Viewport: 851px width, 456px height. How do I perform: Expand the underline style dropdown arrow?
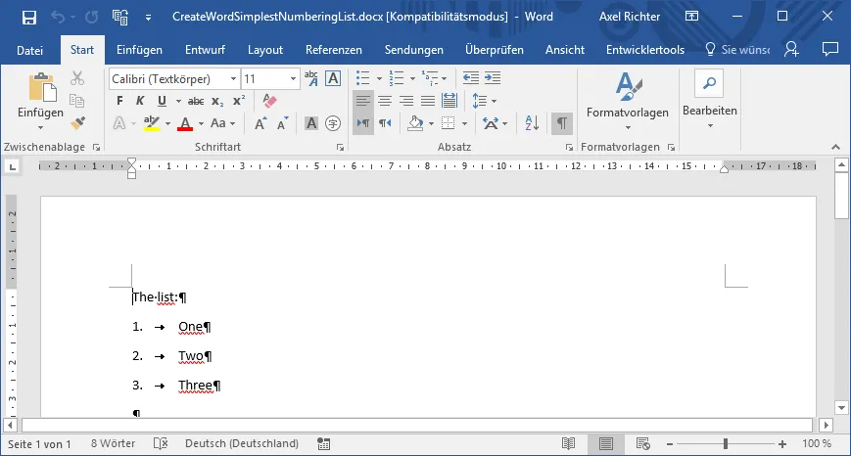pos(178,102)
